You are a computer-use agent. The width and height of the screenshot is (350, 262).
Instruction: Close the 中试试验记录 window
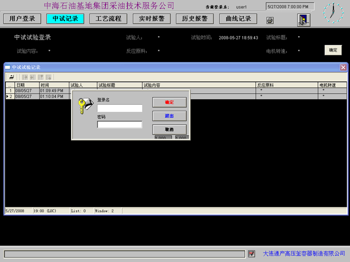tap(343, 67)
